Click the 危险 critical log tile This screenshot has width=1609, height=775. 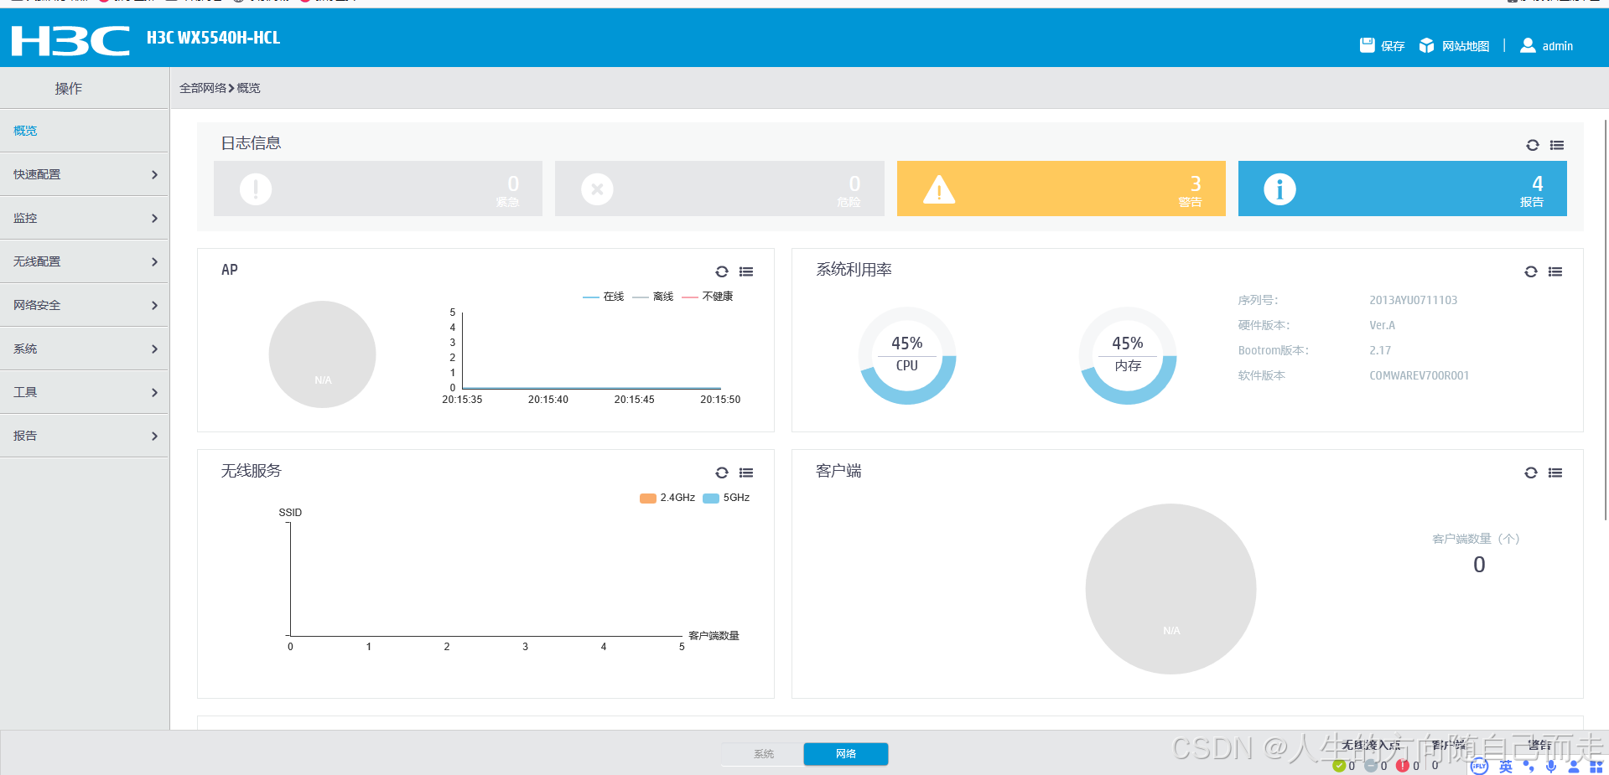pyautogui.click(x=719, y=189)
